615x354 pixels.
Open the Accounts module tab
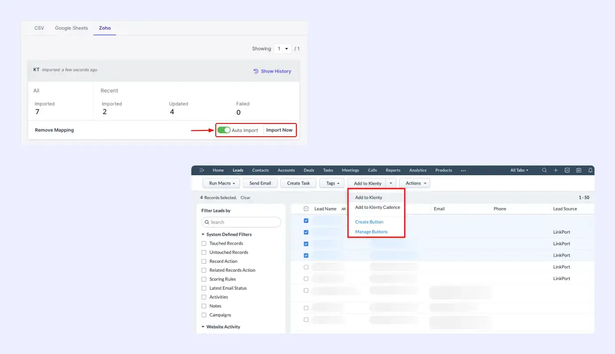pyautogui.click(x=286, y=170)
